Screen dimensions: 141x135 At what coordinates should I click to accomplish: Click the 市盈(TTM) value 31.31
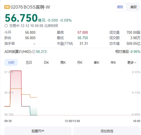point(84,43)
